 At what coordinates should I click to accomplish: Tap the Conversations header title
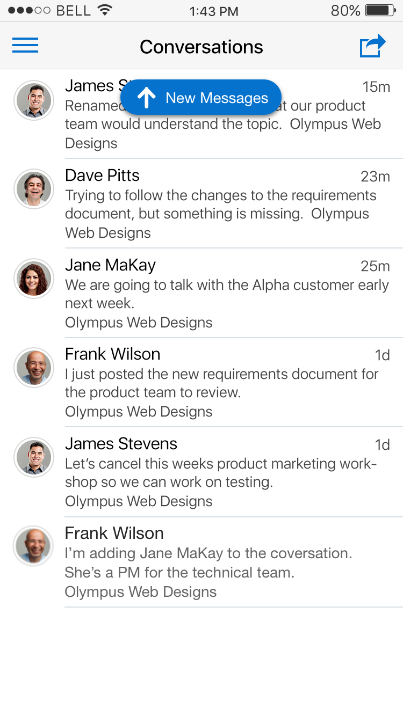pyautogui.click(x=201, y=47)
